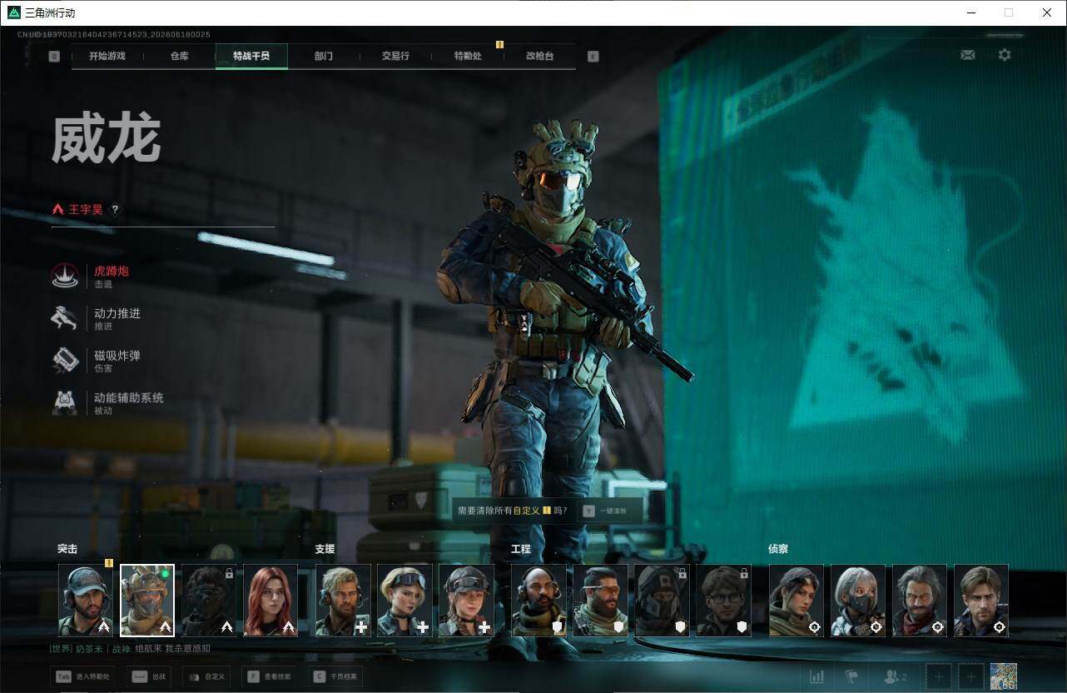Select the helmeted woman medic under 支援

click(x=466, y=601)
